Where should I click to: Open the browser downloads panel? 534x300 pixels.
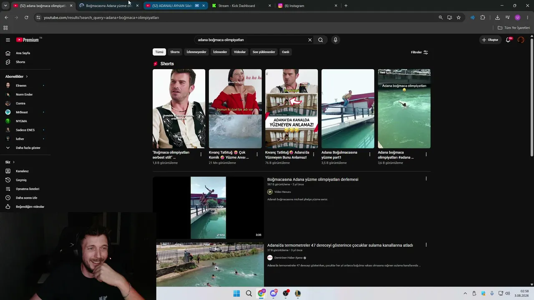[x=497, y=17]
